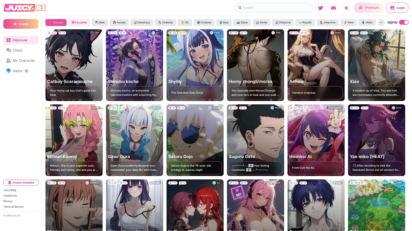Image resolution: width=412 pixels, height=231 pixels.
Task: Open the Discord link icon
Action: click(x=333, y=8)
